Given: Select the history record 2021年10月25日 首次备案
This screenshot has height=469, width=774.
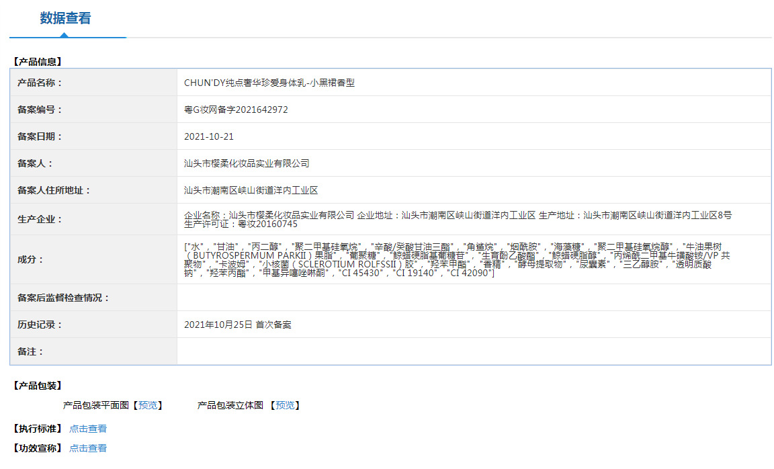Looking at the screenshot, I should pyautogui.click(x=237, y=325).
